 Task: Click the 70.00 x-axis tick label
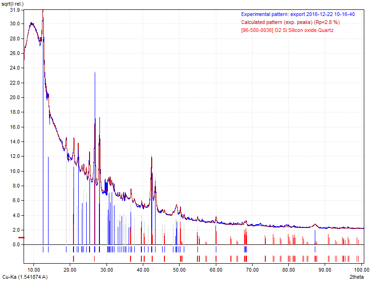(252, 270)
